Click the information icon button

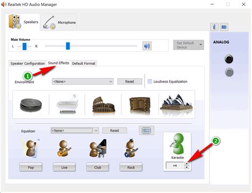pyautogui.click(x=214, y=27)
